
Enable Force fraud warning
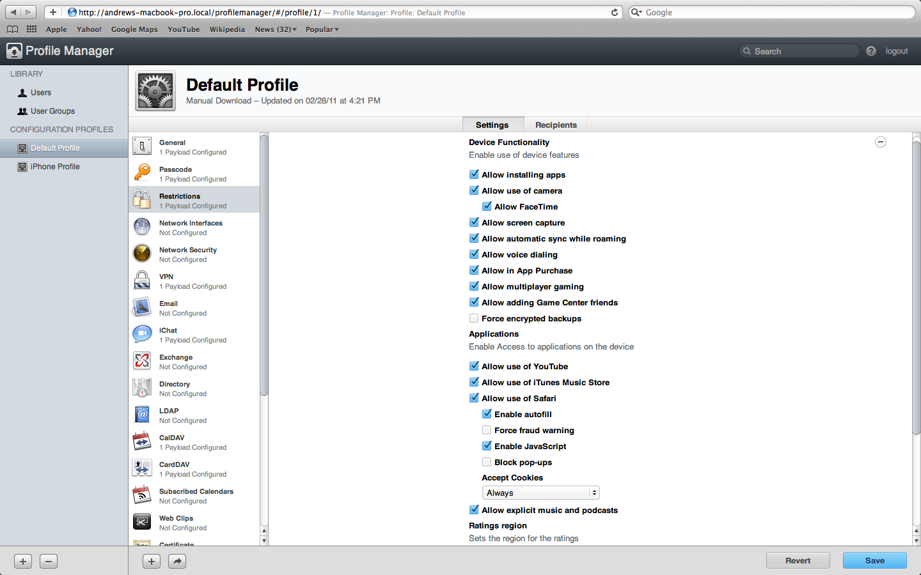click(x=487, y=430)
